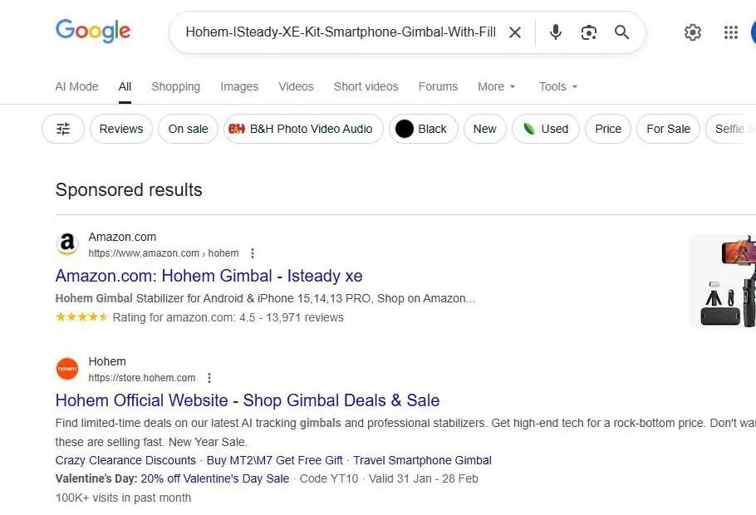This screenshot has width=756, height=515.
Task: Clear the search query with the X icon
Action: click(515, 32)
